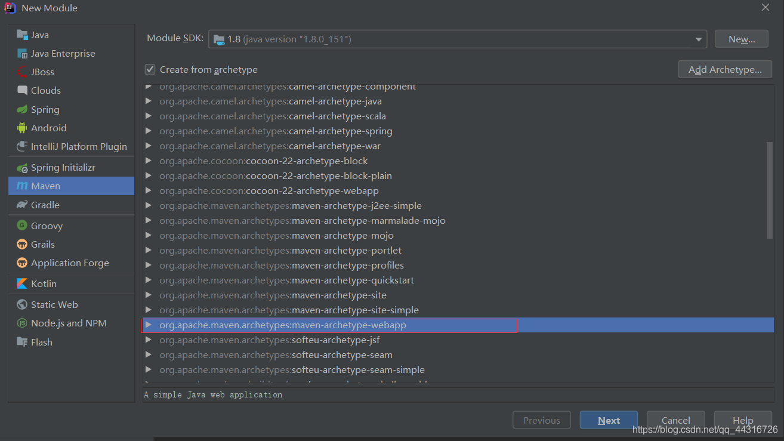This screenshot has height=441, width=784.
Task: Click the Flash folder icon
Action: [22, 343]
